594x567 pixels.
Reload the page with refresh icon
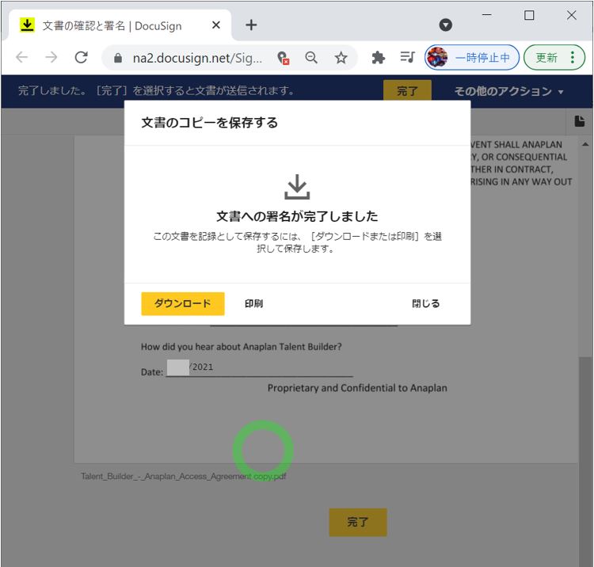[81, 58]
